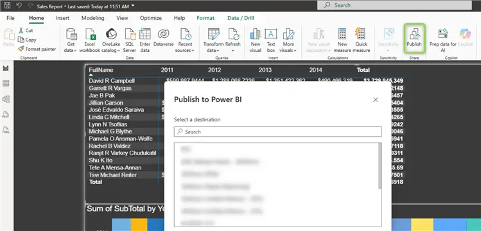Open the OneLake catalog
481x231 pixels.
(111, 40)
